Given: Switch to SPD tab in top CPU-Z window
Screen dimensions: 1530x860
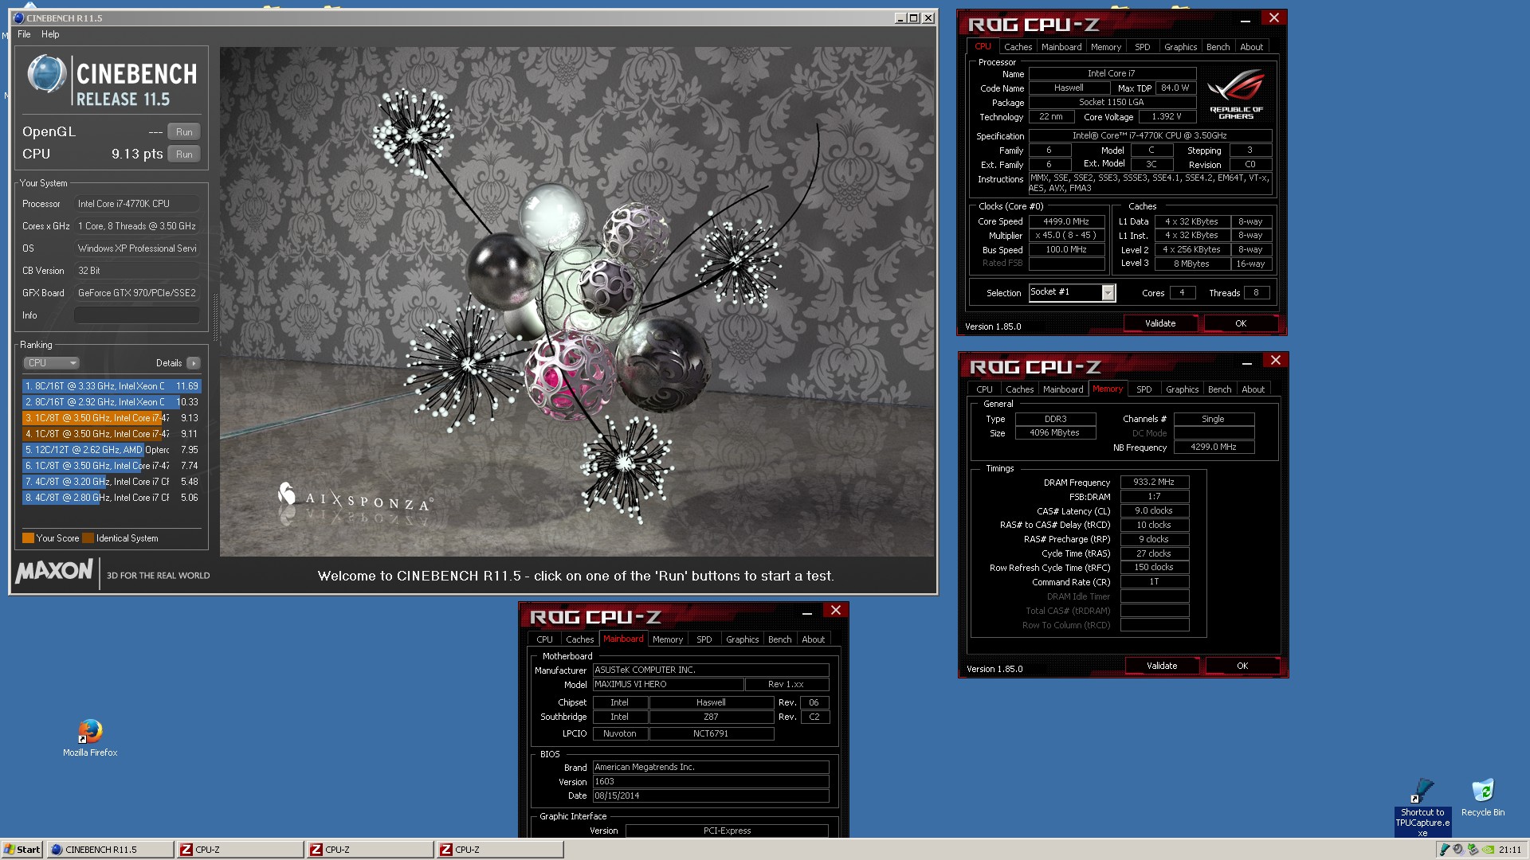Looking at the screenshot, I should 1142,47.
